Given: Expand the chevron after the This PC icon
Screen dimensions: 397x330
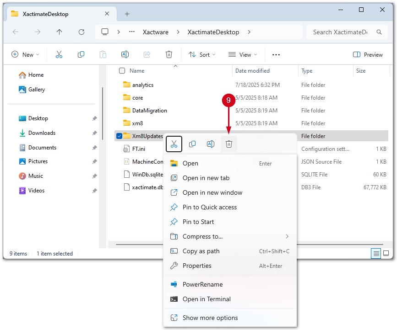Looking at the screenshot, I should click(x=119, y=32).
